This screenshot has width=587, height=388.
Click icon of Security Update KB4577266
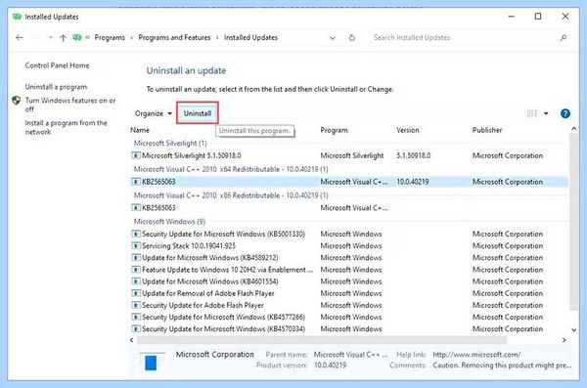pyautogui.click(x=136, y=318)
